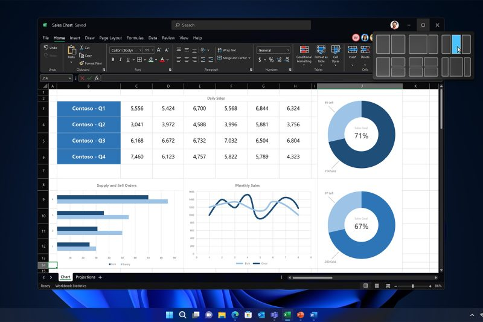Toggle italic formatting

(120, 60)
